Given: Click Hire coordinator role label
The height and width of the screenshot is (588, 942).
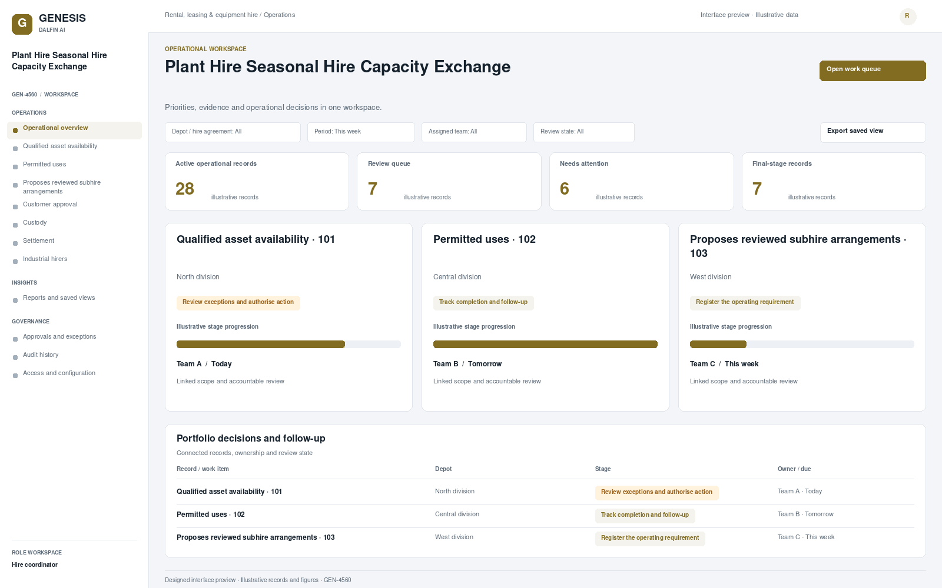Looking at the screenshot, I should click(x=35, y=565).
